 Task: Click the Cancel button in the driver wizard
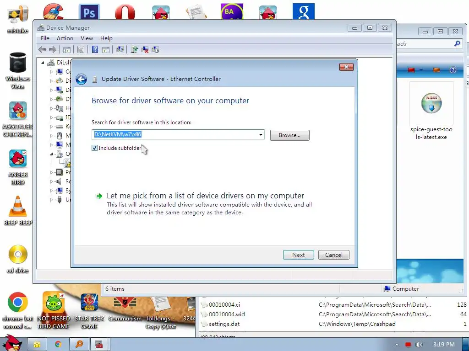click(x=334, y=255)
